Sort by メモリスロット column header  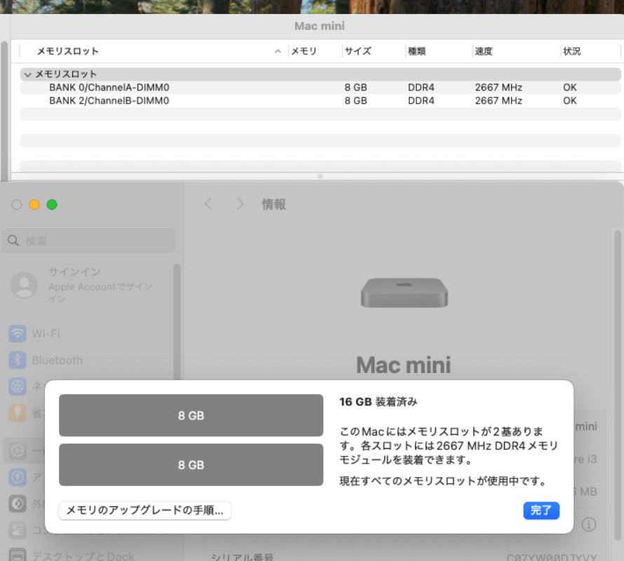154,51
